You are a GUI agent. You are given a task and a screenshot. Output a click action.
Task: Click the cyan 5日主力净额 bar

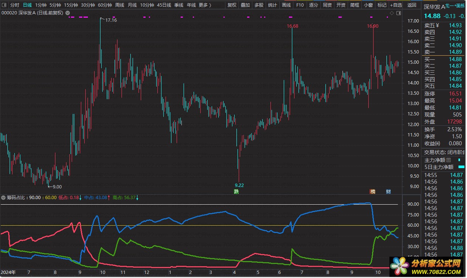(x=461, y=167)
